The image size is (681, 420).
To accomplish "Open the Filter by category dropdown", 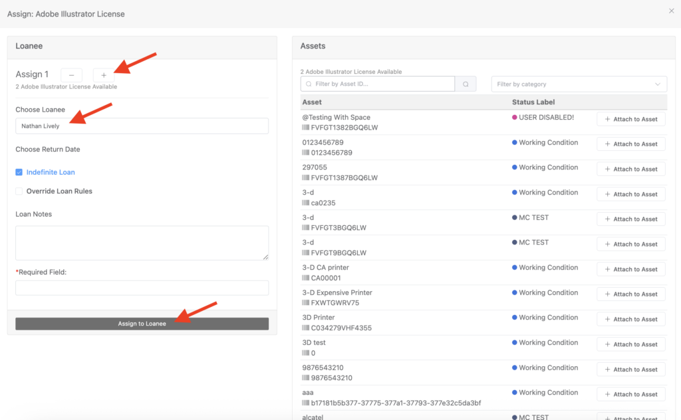I will (579, 84).
